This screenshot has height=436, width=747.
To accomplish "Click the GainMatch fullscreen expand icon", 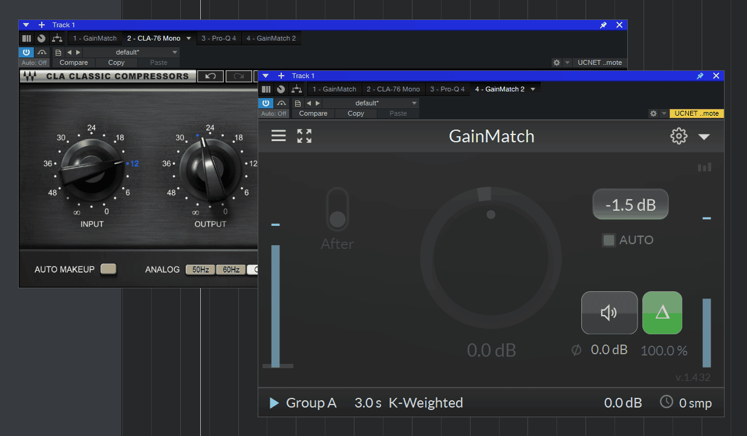I will (x=304, y=136).
